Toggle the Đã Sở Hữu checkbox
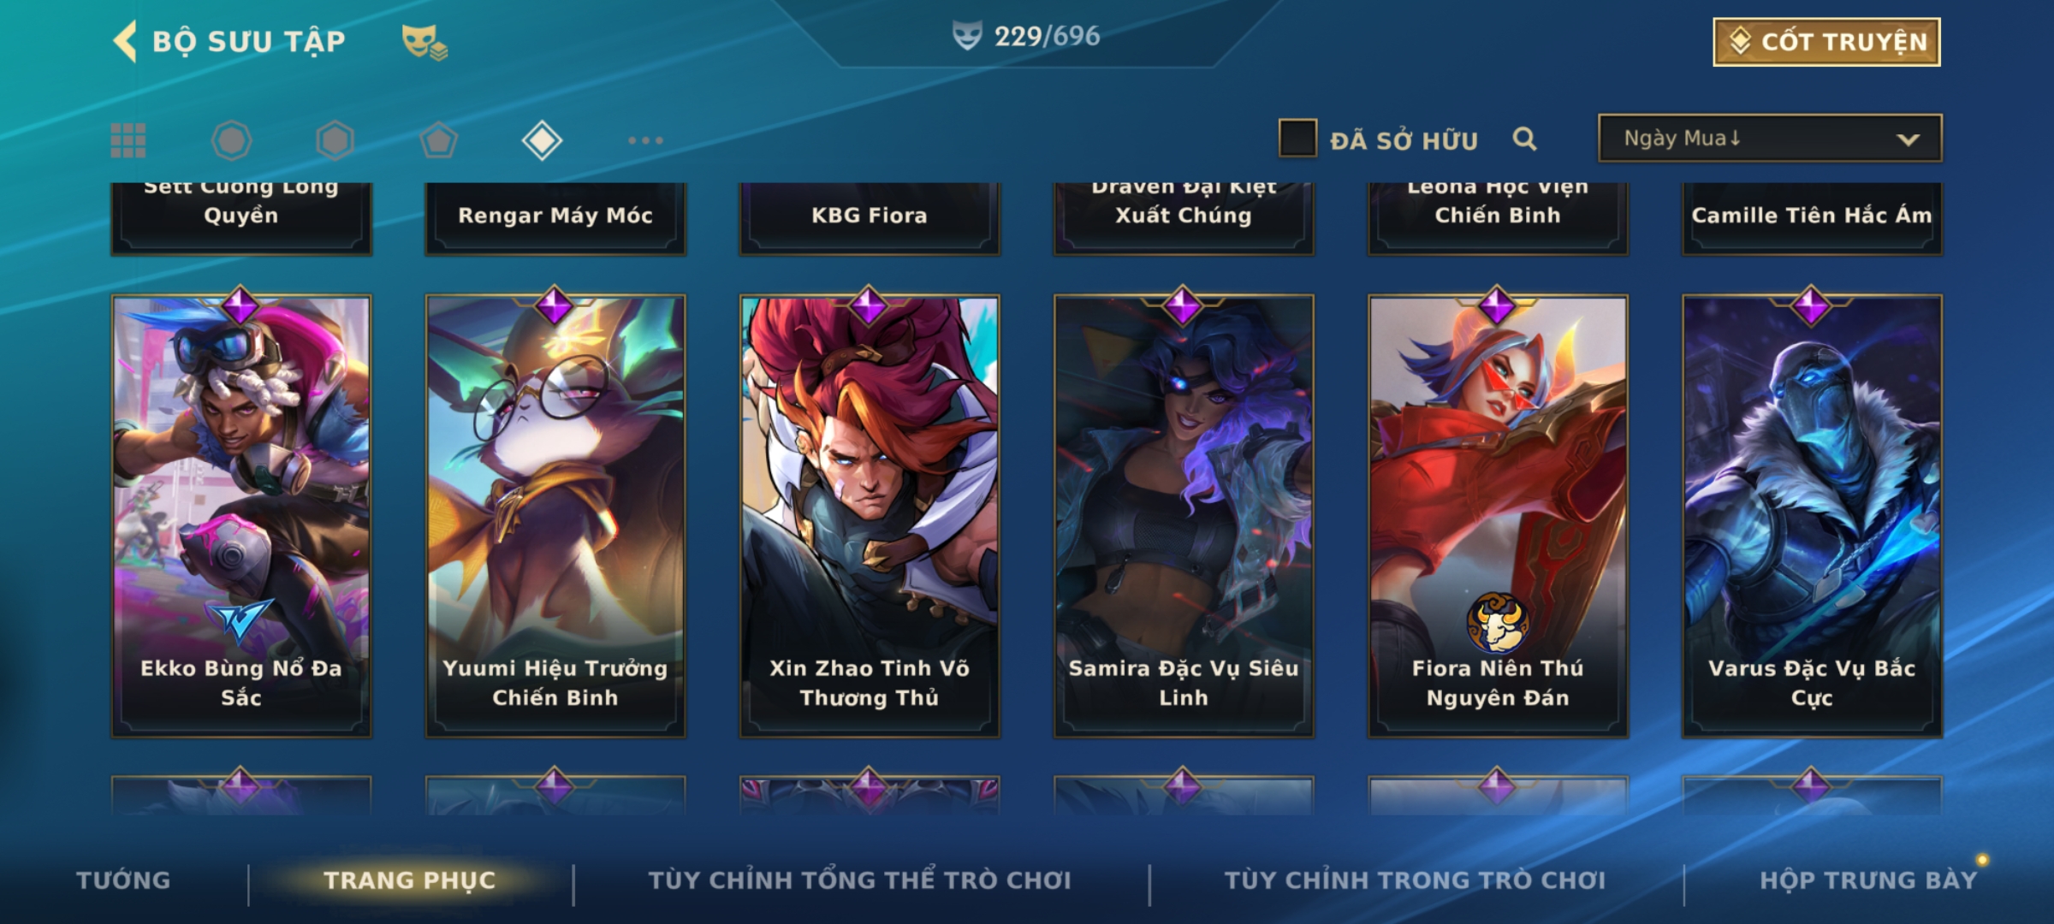 coord(1297,139)
